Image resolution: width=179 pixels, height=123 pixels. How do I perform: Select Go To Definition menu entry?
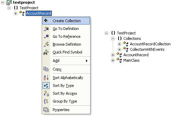pyautogui.click(x=66, y=29)
